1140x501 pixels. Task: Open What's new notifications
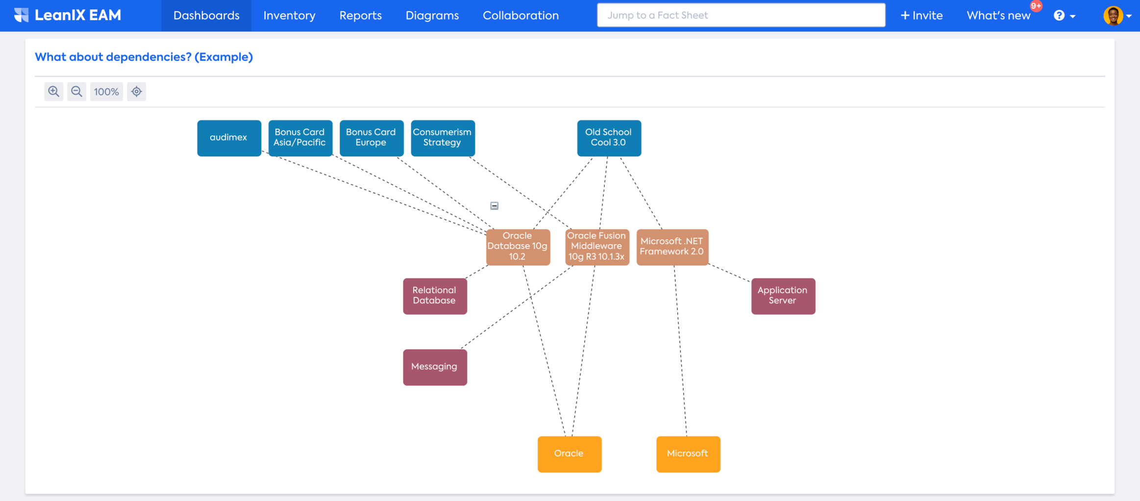998,16
